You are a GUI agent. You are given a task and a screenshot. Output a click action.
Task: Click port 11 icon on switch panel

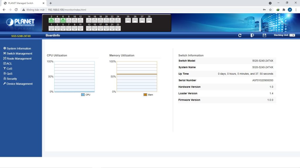click(x=80, y=28)
